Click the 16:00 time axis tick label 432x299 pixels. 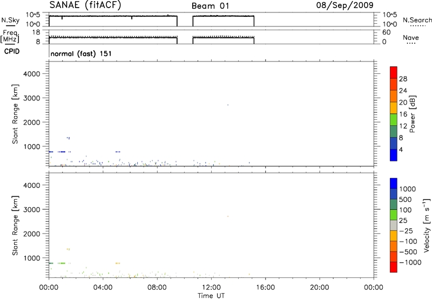click(265, 288)
